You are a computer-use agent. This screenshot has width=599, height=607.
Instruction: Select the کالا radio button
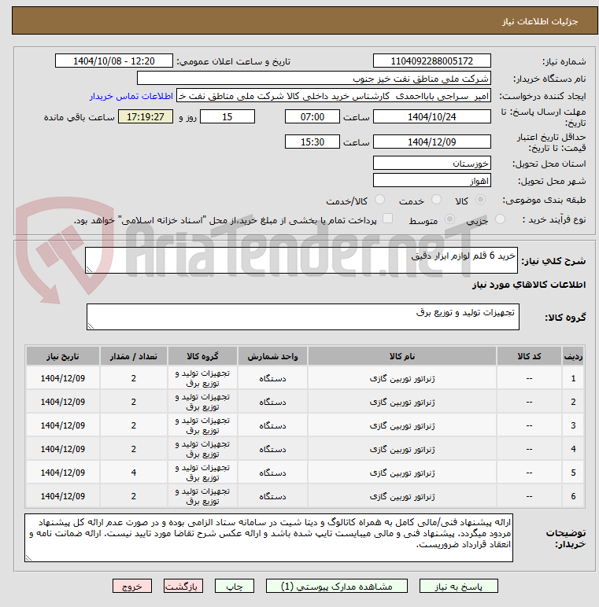point(480,200)
